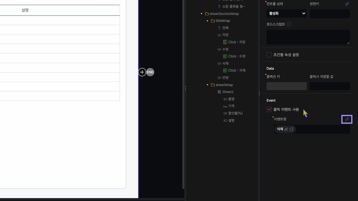Select the Sheet1 tree label
The width and height of the screenshot is (358, 201).
228,92
